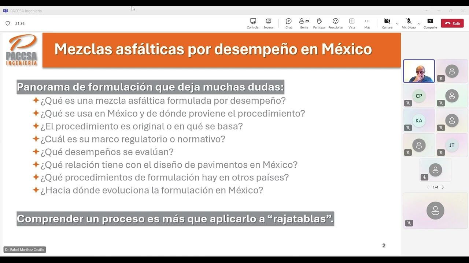Open title bar ellipsis menu
Image resolution: width=469 pixels, height=263 pixels.
(x=426, y=11)
